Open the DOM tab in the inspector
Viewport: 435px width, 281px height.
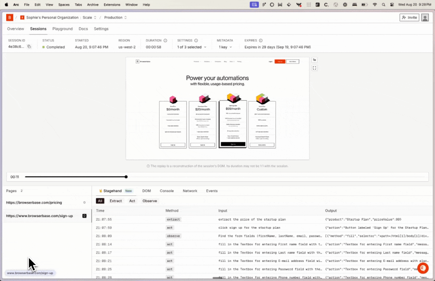click(146, 191)
